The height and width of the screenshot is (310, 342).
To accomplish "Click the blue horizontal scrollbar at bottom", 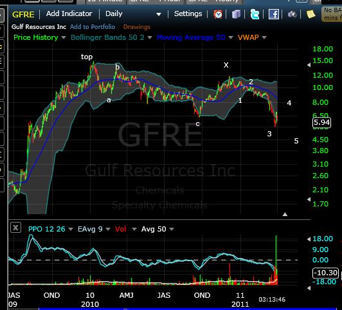I will tap(188, 309).
